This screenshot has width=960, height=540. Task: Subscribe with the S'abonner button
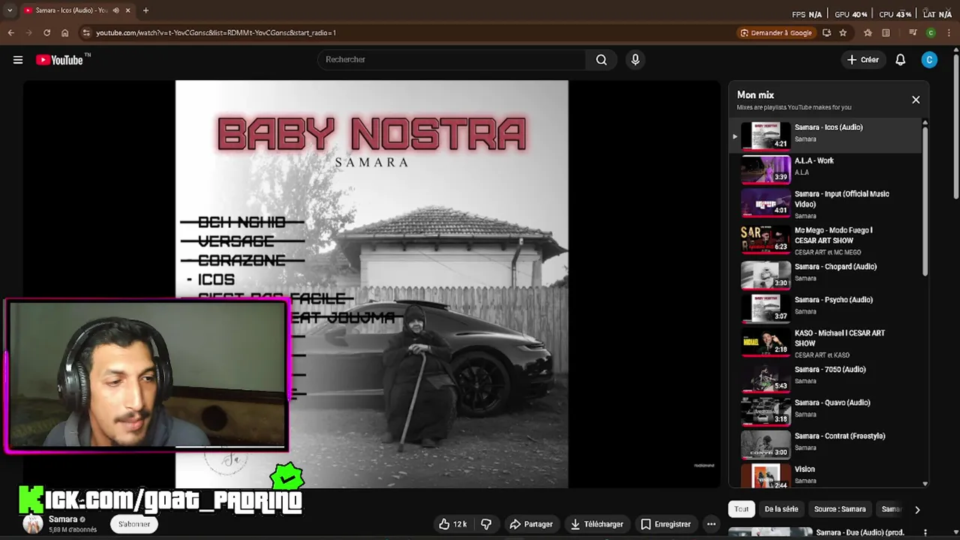pos(134,524)
